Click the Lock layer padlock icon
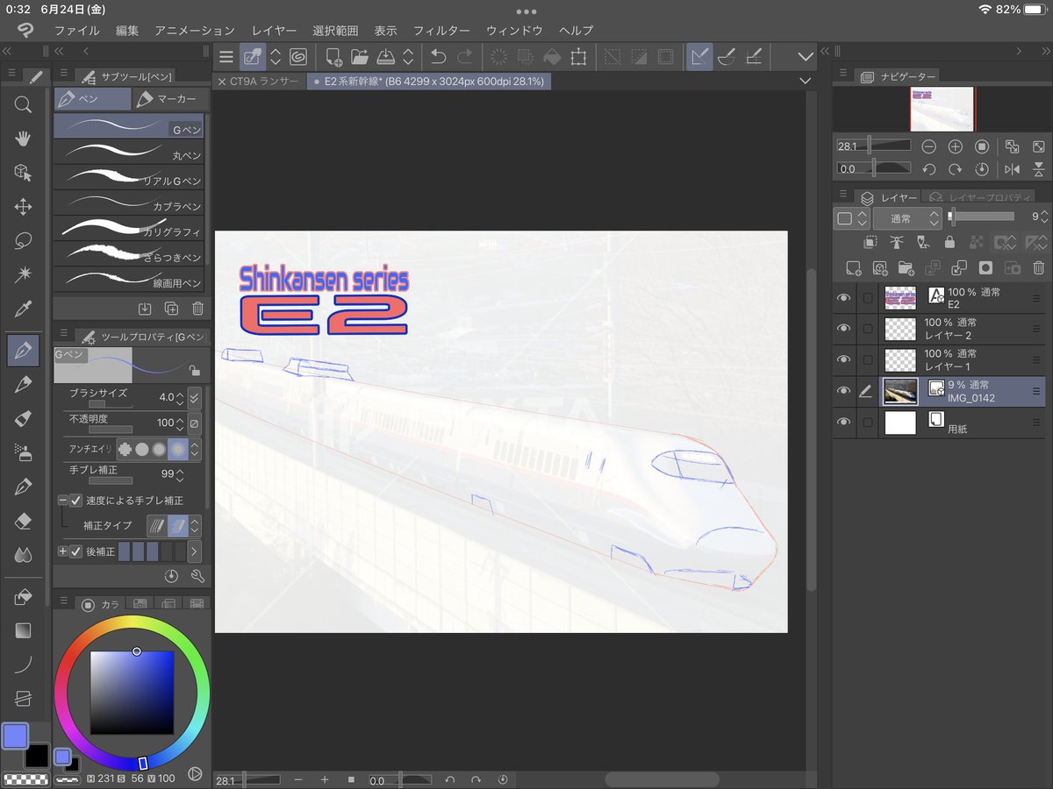Image resolution: width=1053 pixels, height=789 pixels. pyautogui.click(x=949, y=242)
